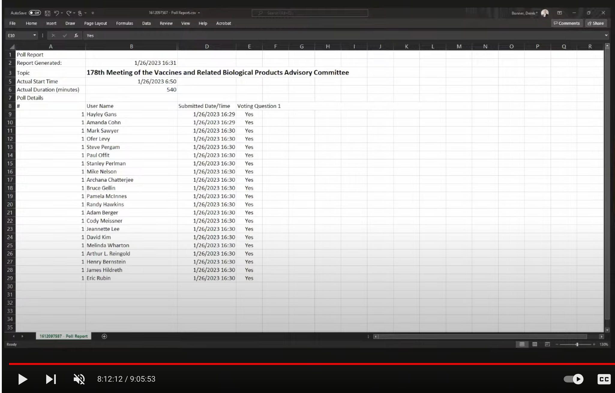Skip to next video
Screen dimensions: 615x393
[51, 379]
